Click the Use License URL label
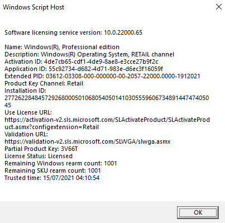Viewport: 225px width, 223px height. [28, 112]
